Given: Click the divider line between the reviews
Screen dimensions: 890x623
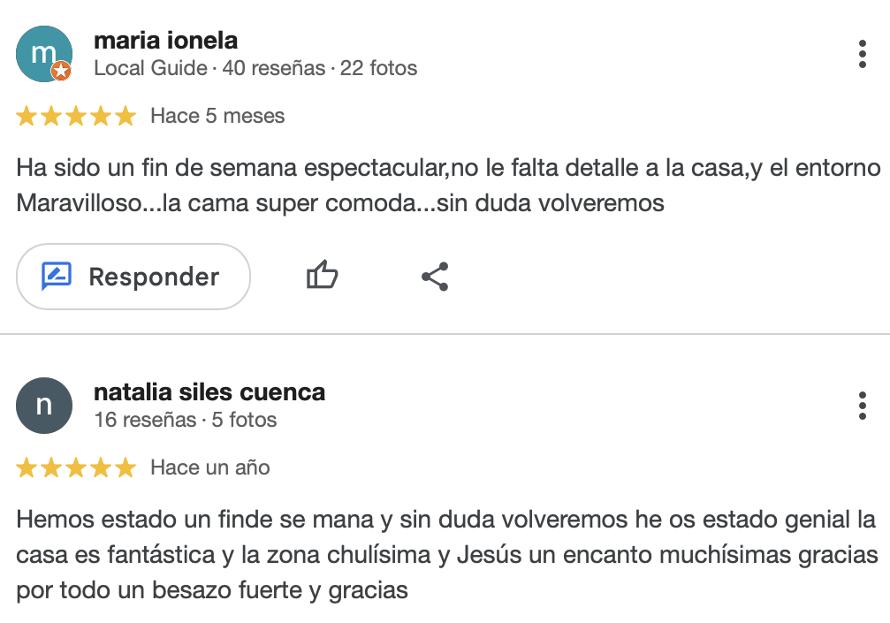Looking at the screenshot, I should click(x=445, y=334).
